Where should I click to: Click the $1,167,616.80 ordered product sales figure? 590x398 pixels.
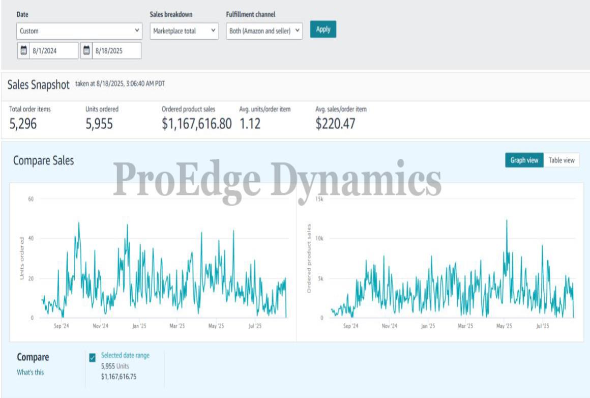point(196,124)
